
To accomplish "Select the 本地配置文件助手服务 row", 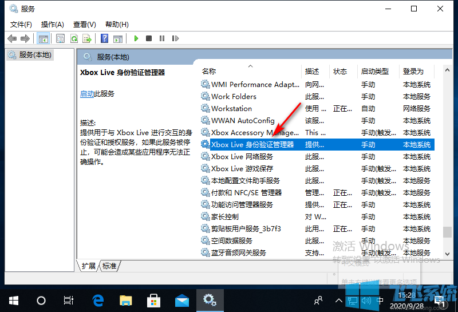I will tap(318, 181).
